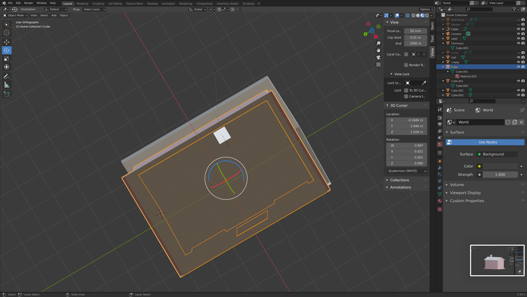
Task: Select the Move tool
Action: tap(6, 42)
